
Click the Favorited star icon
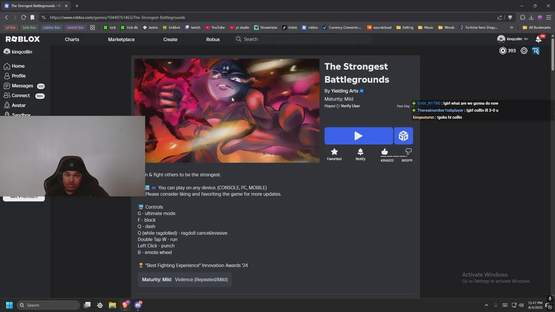pyautogui.click(x=334, y=152)
